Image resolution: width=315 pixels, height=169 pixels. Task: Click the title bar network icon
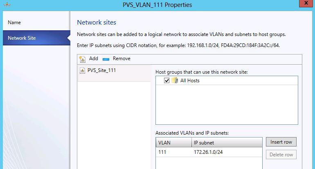point(7,5)
